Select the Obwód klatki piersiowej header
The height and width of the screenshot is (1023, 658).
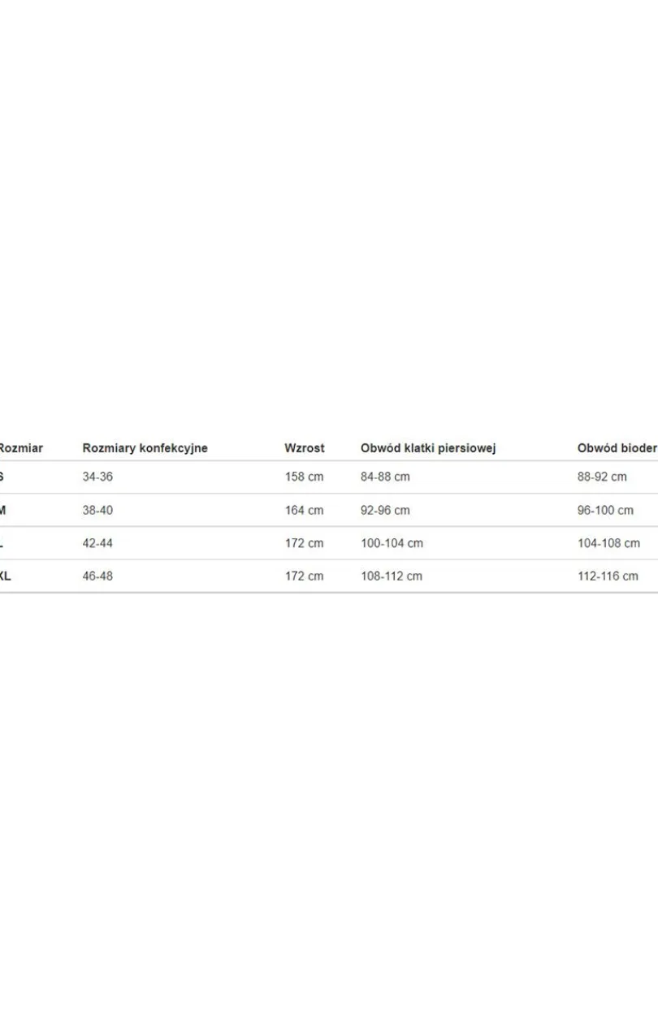pyautogui.click(x=428, y=448)
